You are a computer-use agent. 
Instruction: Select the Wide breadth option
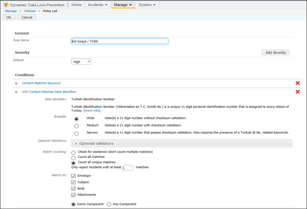coord(76,119)
